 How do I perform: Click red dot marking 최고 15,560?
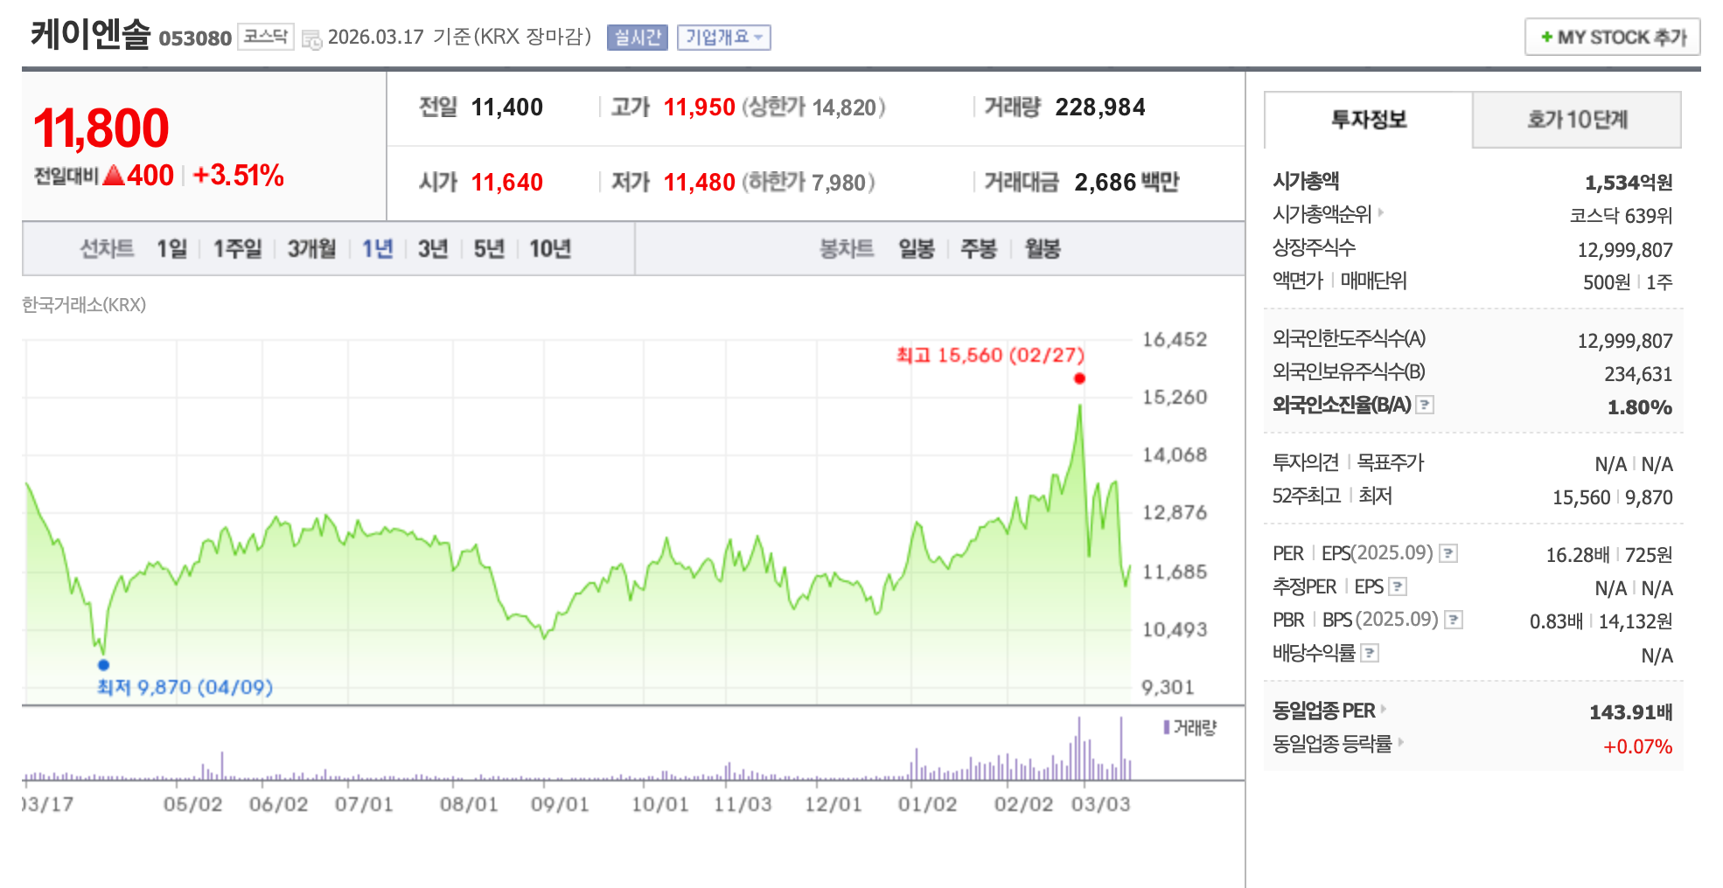click(x=1079, y=378)
